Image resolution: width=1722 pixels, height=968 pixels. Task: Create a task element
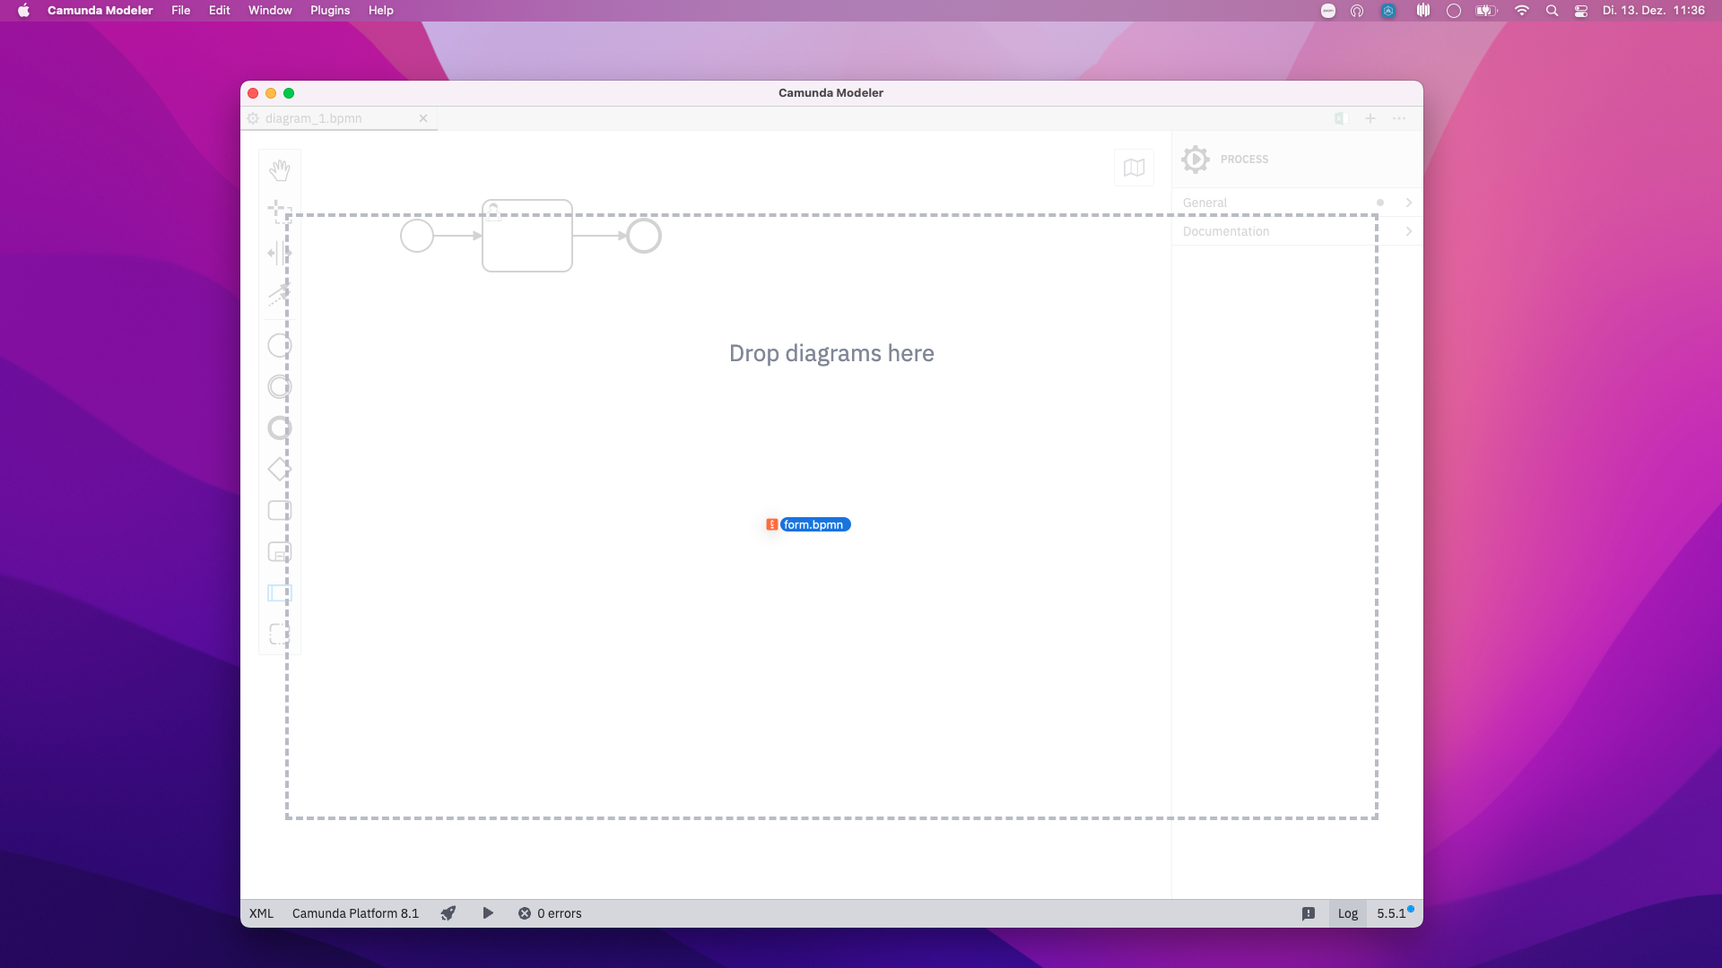[279, 510]
